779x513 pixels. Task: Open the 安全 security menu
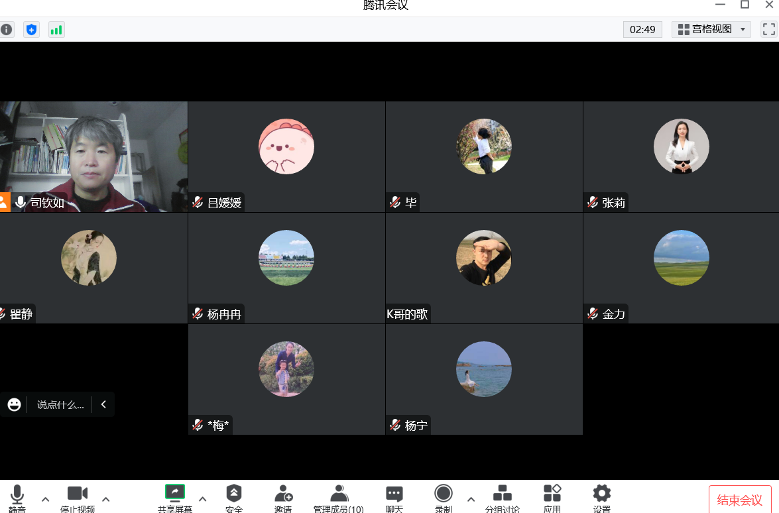(x=233, y=498)
